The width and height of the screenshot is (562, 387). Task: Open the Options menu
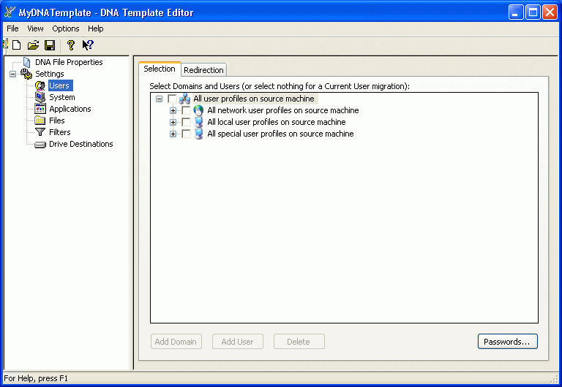pyautogui.click(x=66, y=28)
